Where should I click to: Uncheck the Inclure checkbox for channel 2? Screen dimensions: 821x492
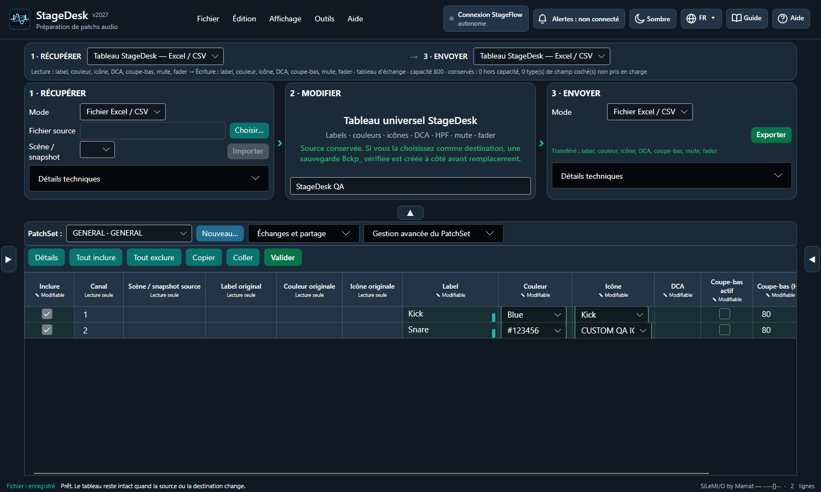pos(47,330)
